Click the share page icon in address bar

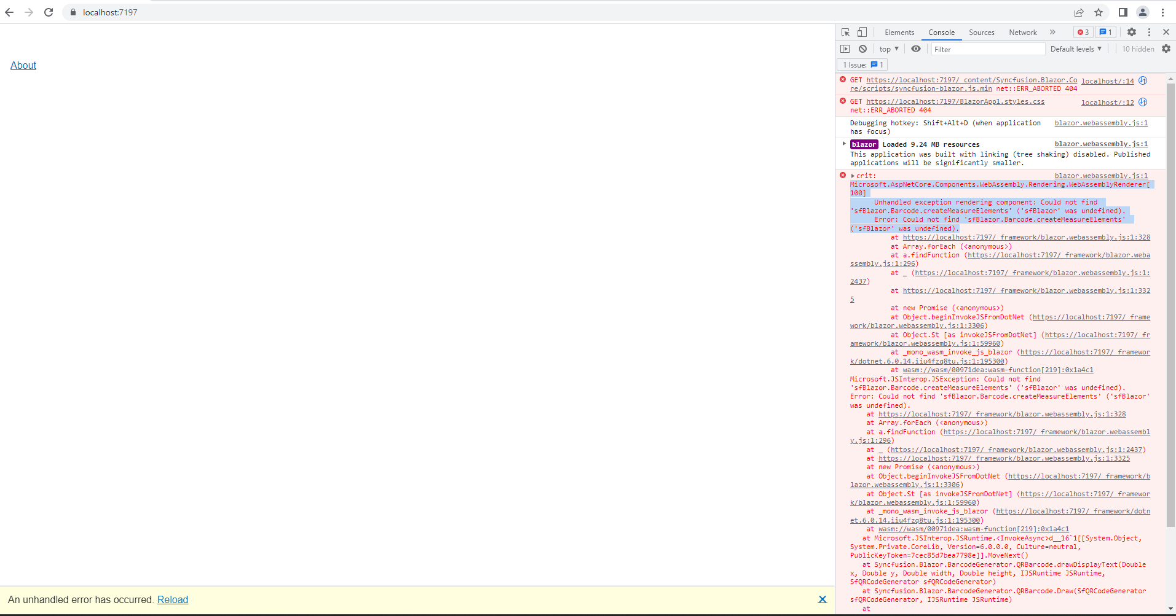[1079, 12]
